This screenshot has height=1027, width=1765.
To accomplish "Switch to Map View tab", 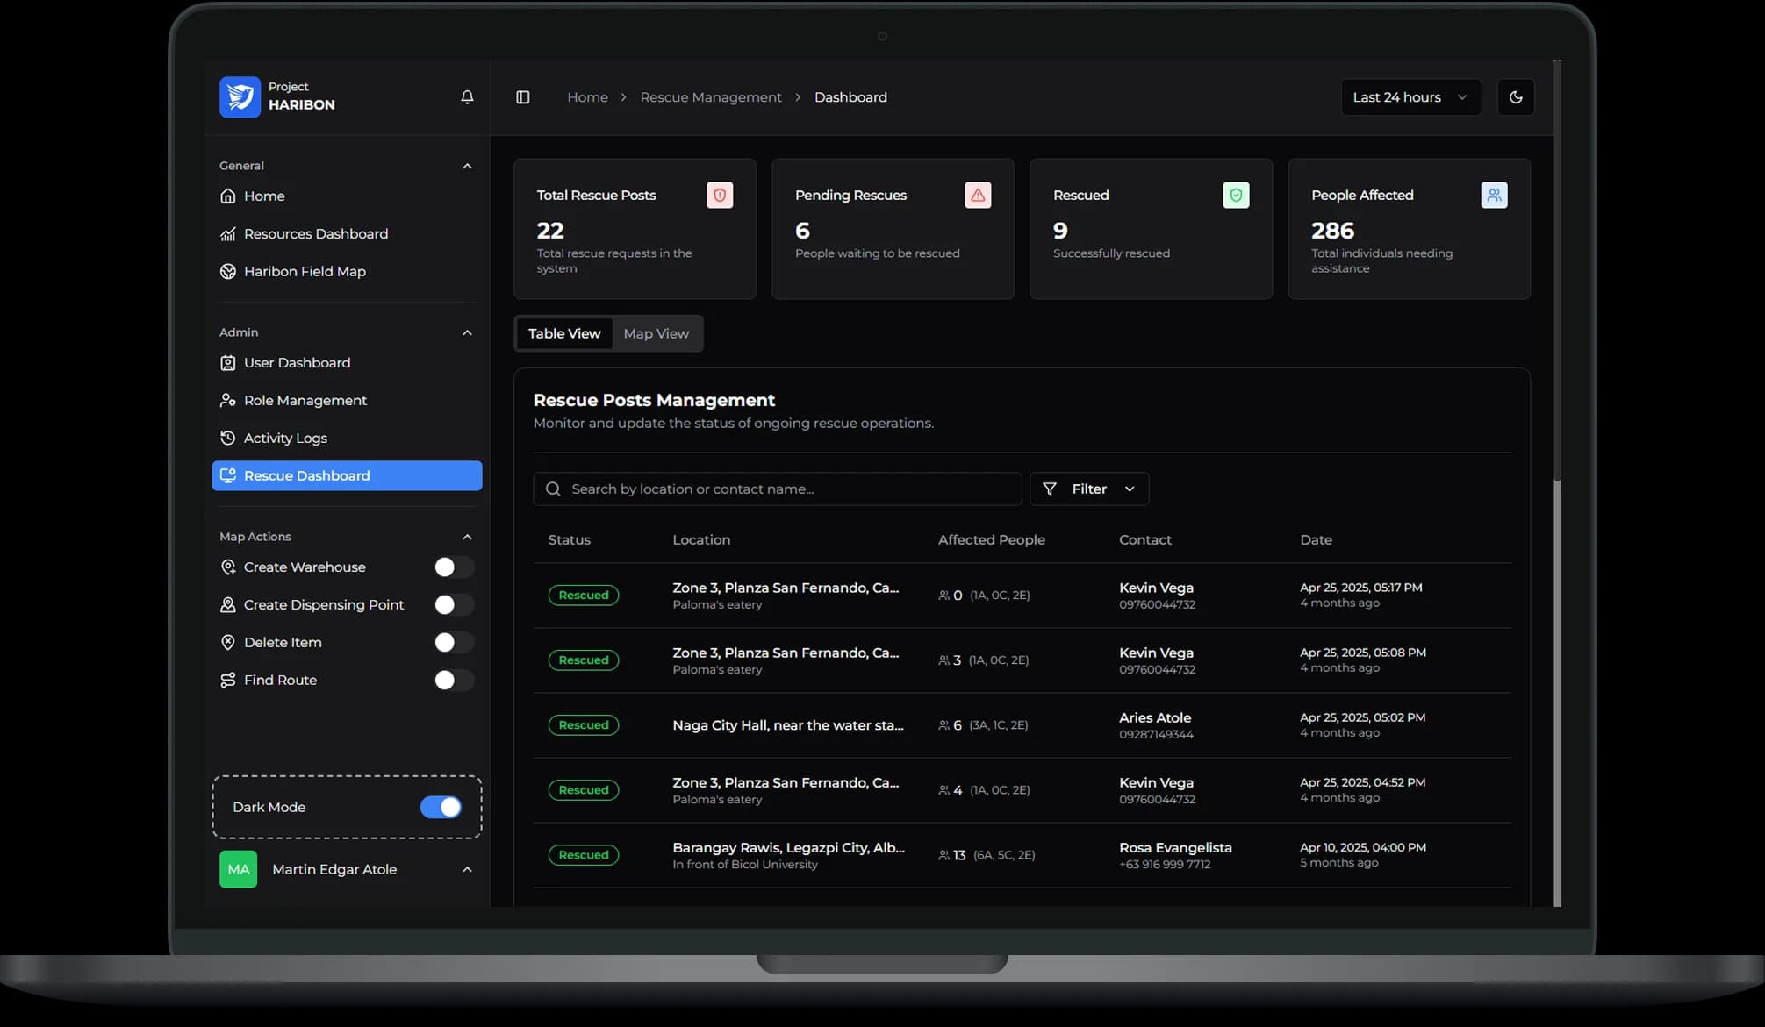I will (656, 334).
